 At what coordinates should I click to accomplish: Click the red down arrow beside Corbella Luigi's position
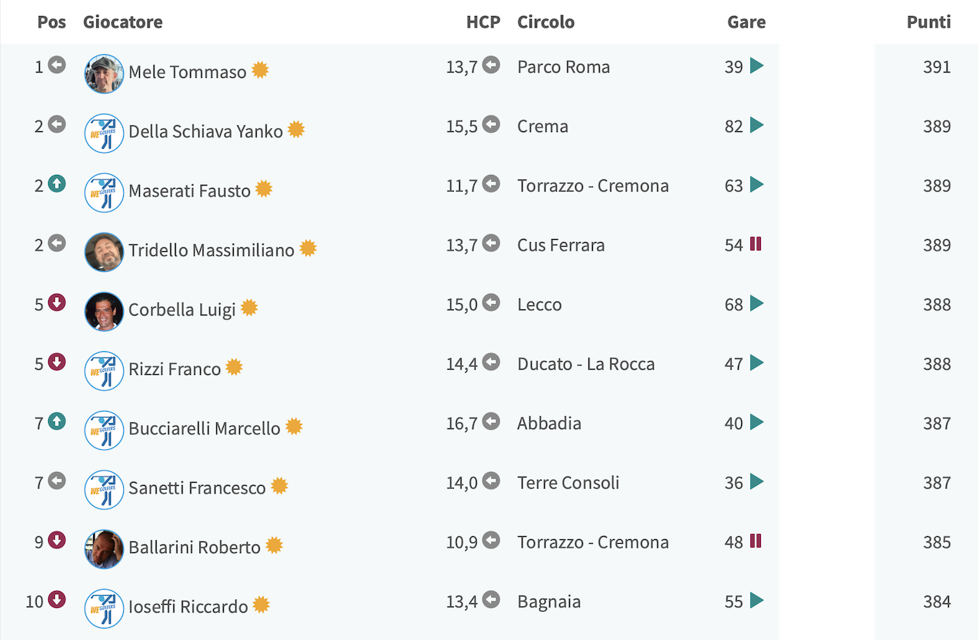coord(57,303)
